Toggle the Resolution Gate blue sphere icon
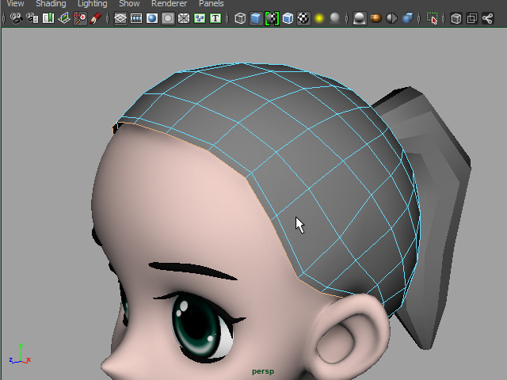 coord(152,18)
